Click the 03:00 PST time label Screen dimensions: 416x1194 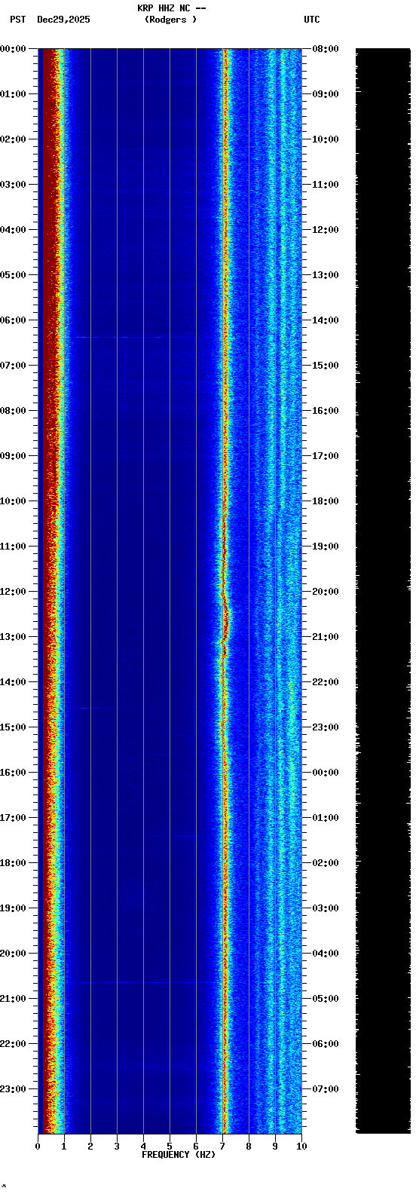(x=13, y=185)
